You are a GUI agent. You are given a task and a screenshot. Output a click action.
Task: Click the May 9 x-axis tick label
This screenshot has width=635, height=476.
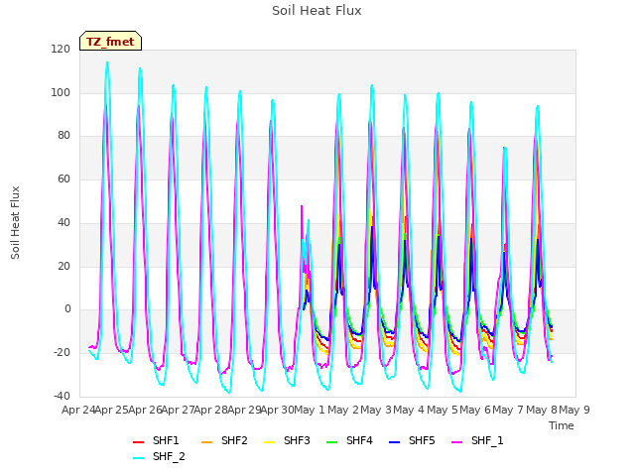pos(574,410)
